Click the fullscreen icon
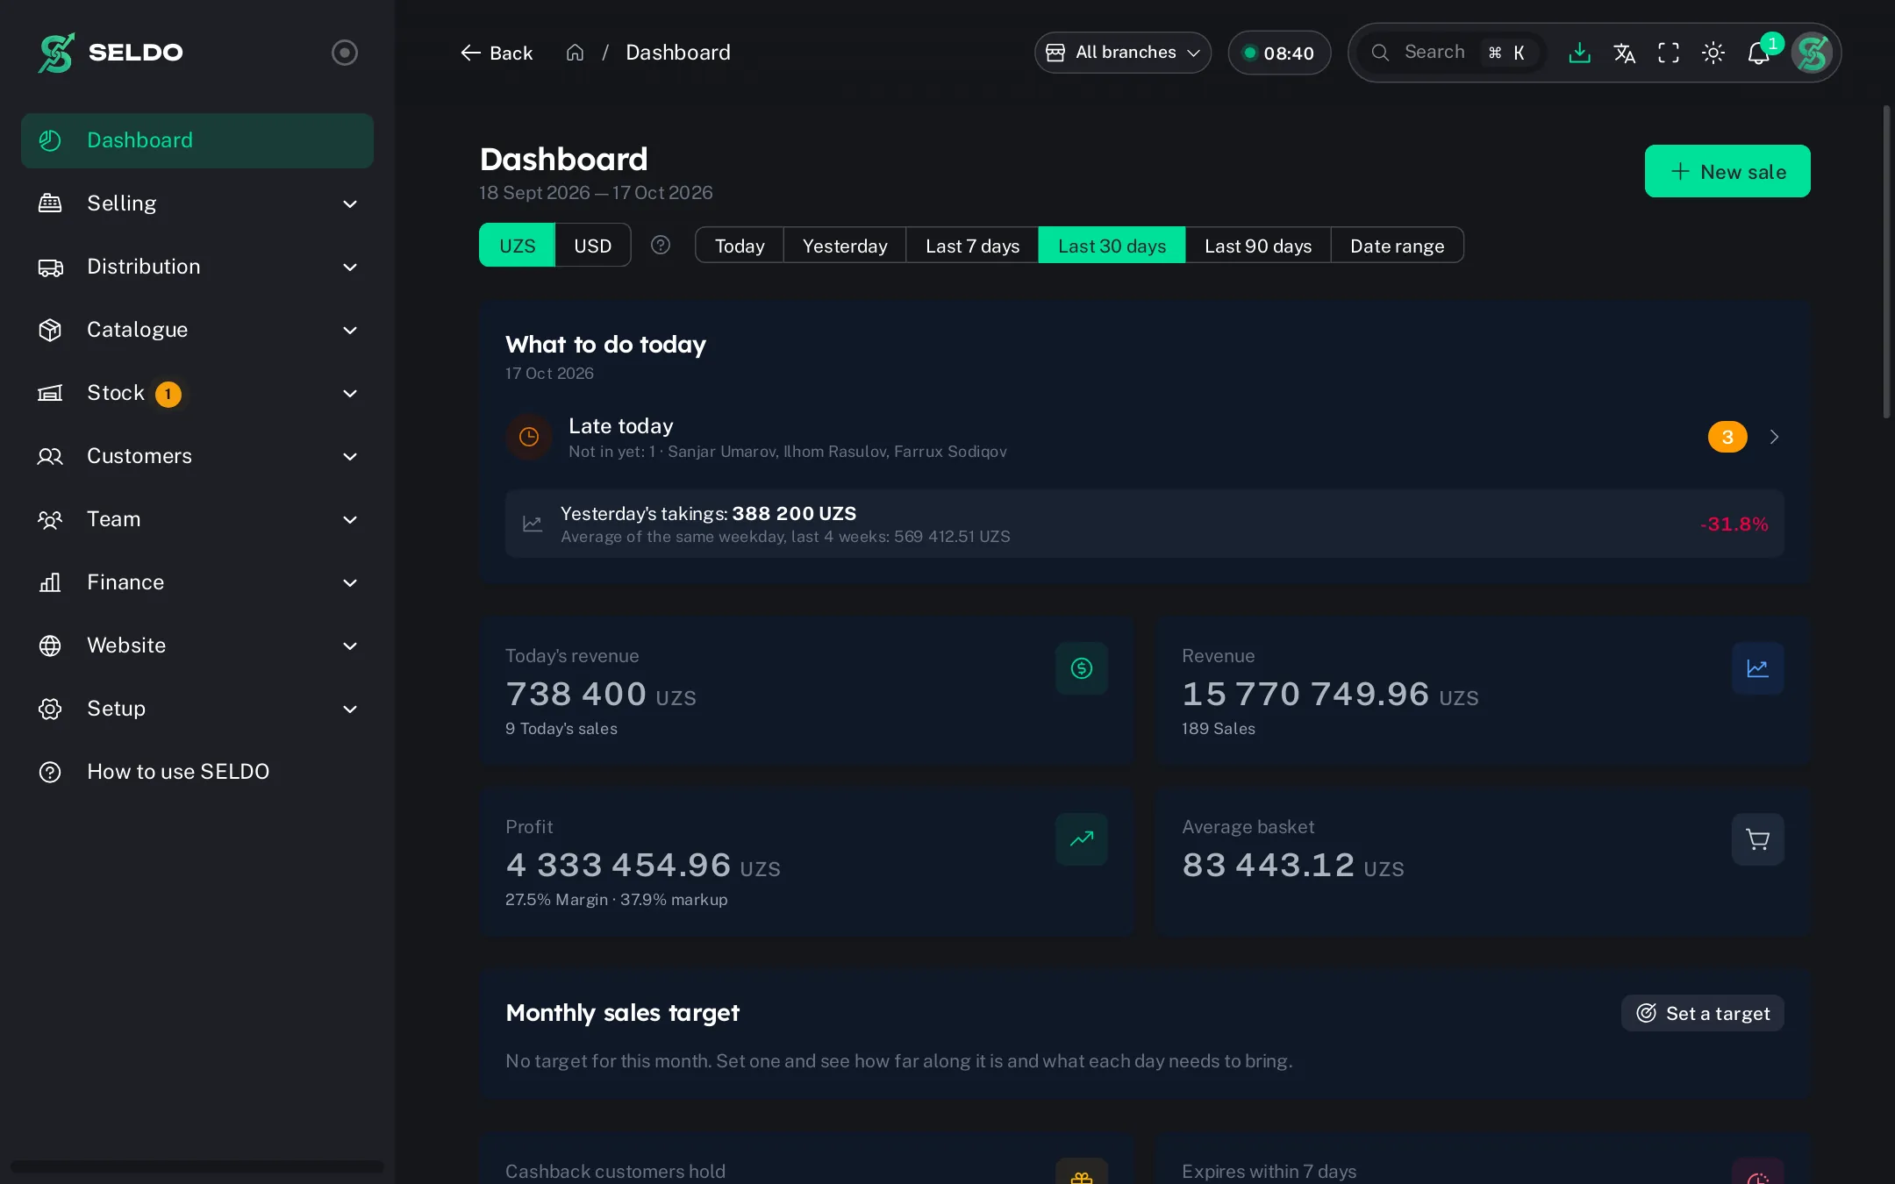 (x=1669, y=53)
